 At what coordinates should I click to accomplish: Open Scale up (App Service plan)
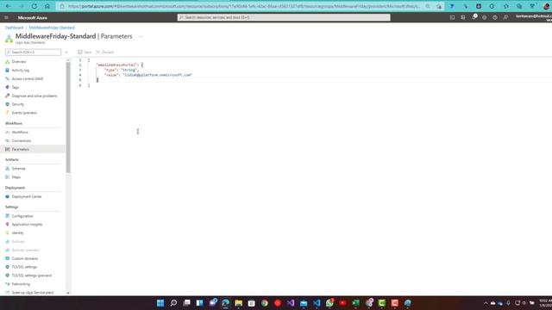(x=33, y=293)
